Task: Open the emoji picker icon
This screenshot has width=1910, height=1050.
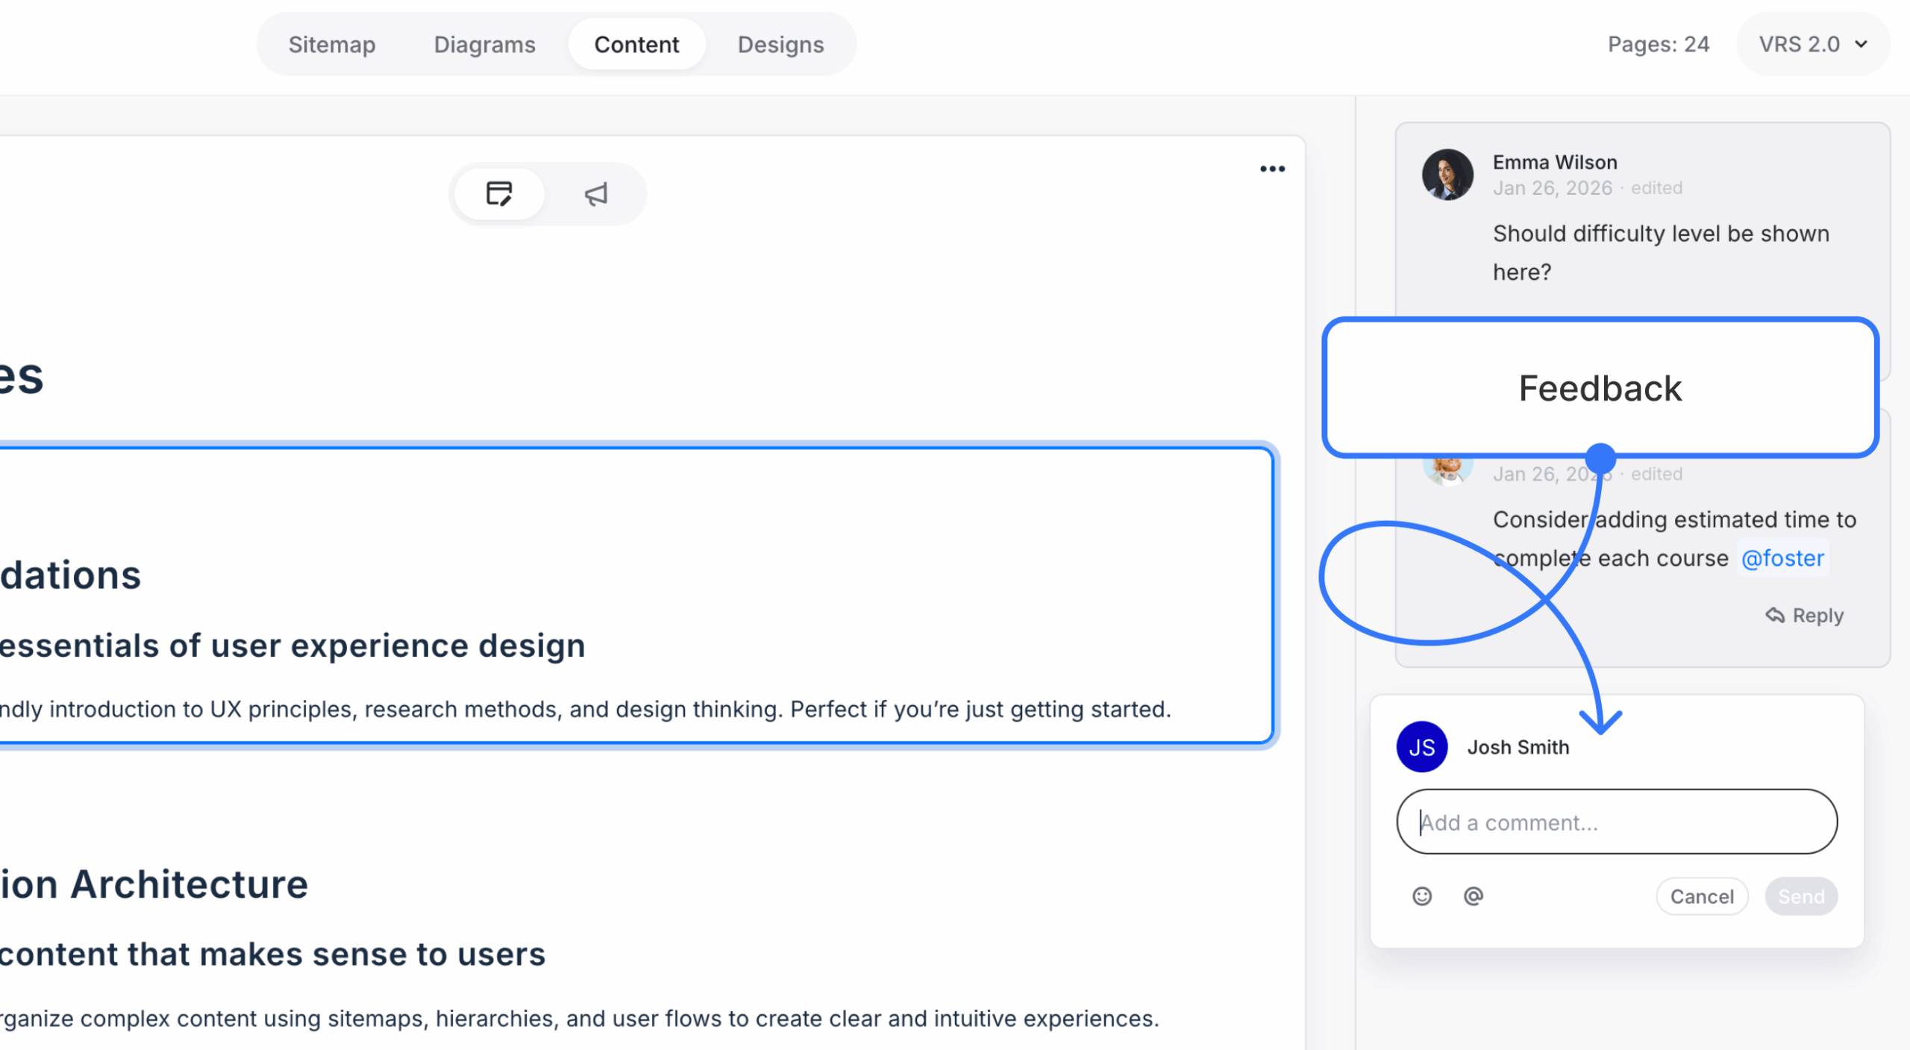Action: [x=1422, y=896]
